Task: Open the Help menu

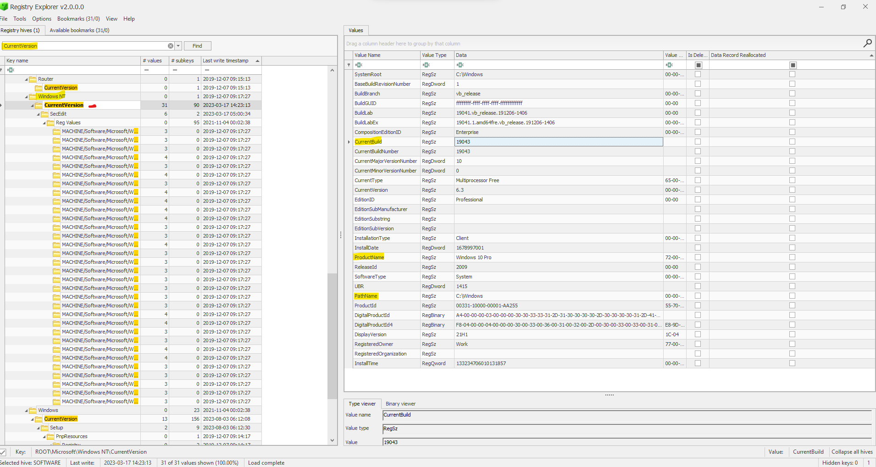Action: (129, 19)
